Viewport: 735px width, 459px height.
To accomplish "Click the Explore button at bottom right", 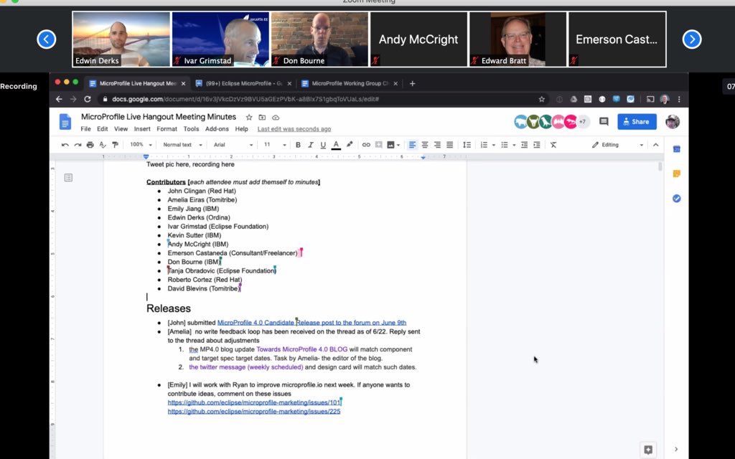I will [648, 450].
